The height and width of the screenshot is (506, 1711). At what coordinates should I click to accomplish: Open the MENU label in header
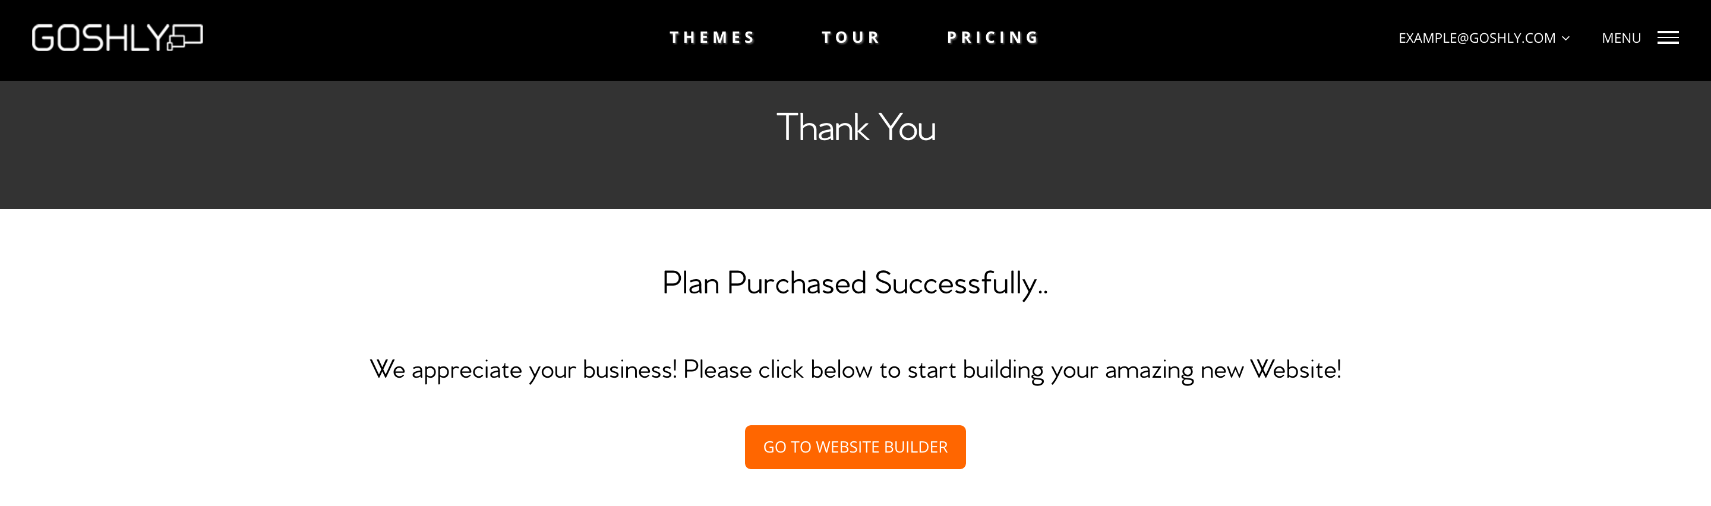1621,38
